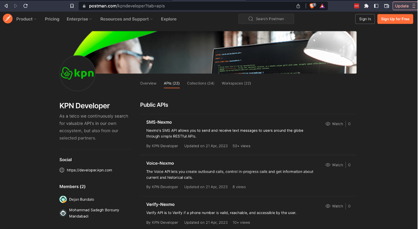Click Mohammad Sadegh Borouny's avatar icon

[63, 213]
